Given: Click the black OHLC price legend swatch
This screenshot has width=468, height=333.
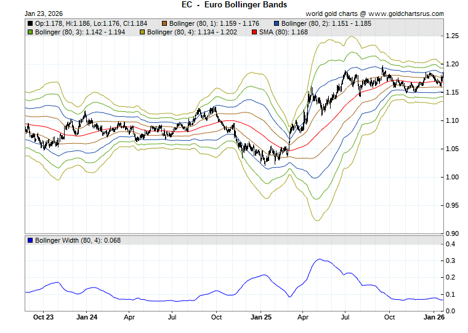Looking at the screenshot, I should 30,23.
